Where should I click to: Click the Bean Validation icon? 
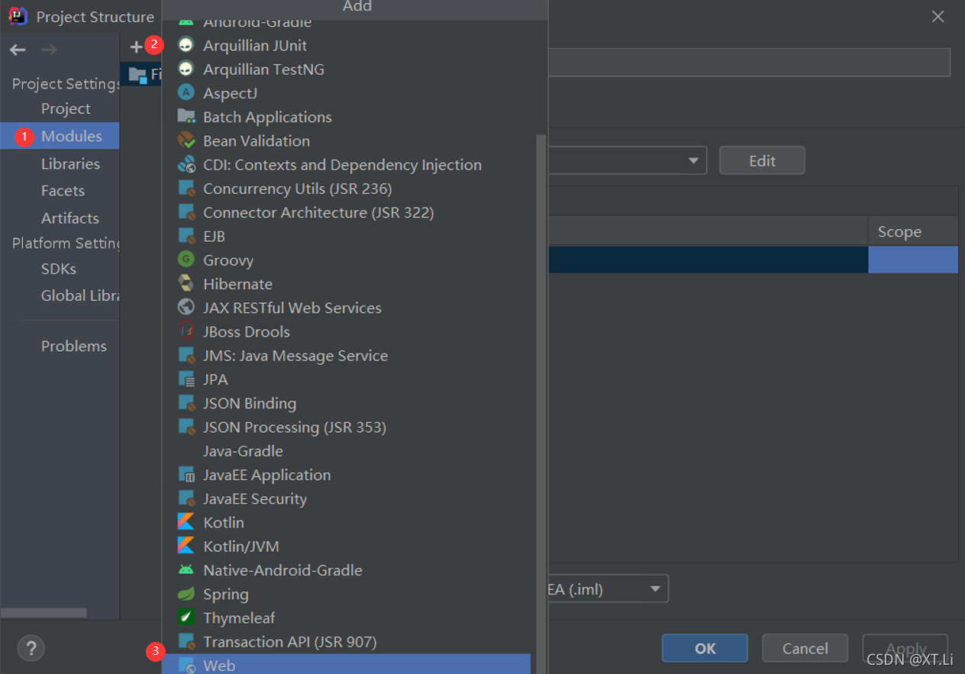pos(186,140)
